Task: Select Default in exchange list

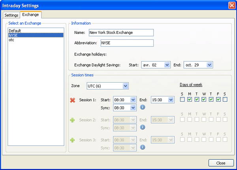Action: click(x=36, y=31)
